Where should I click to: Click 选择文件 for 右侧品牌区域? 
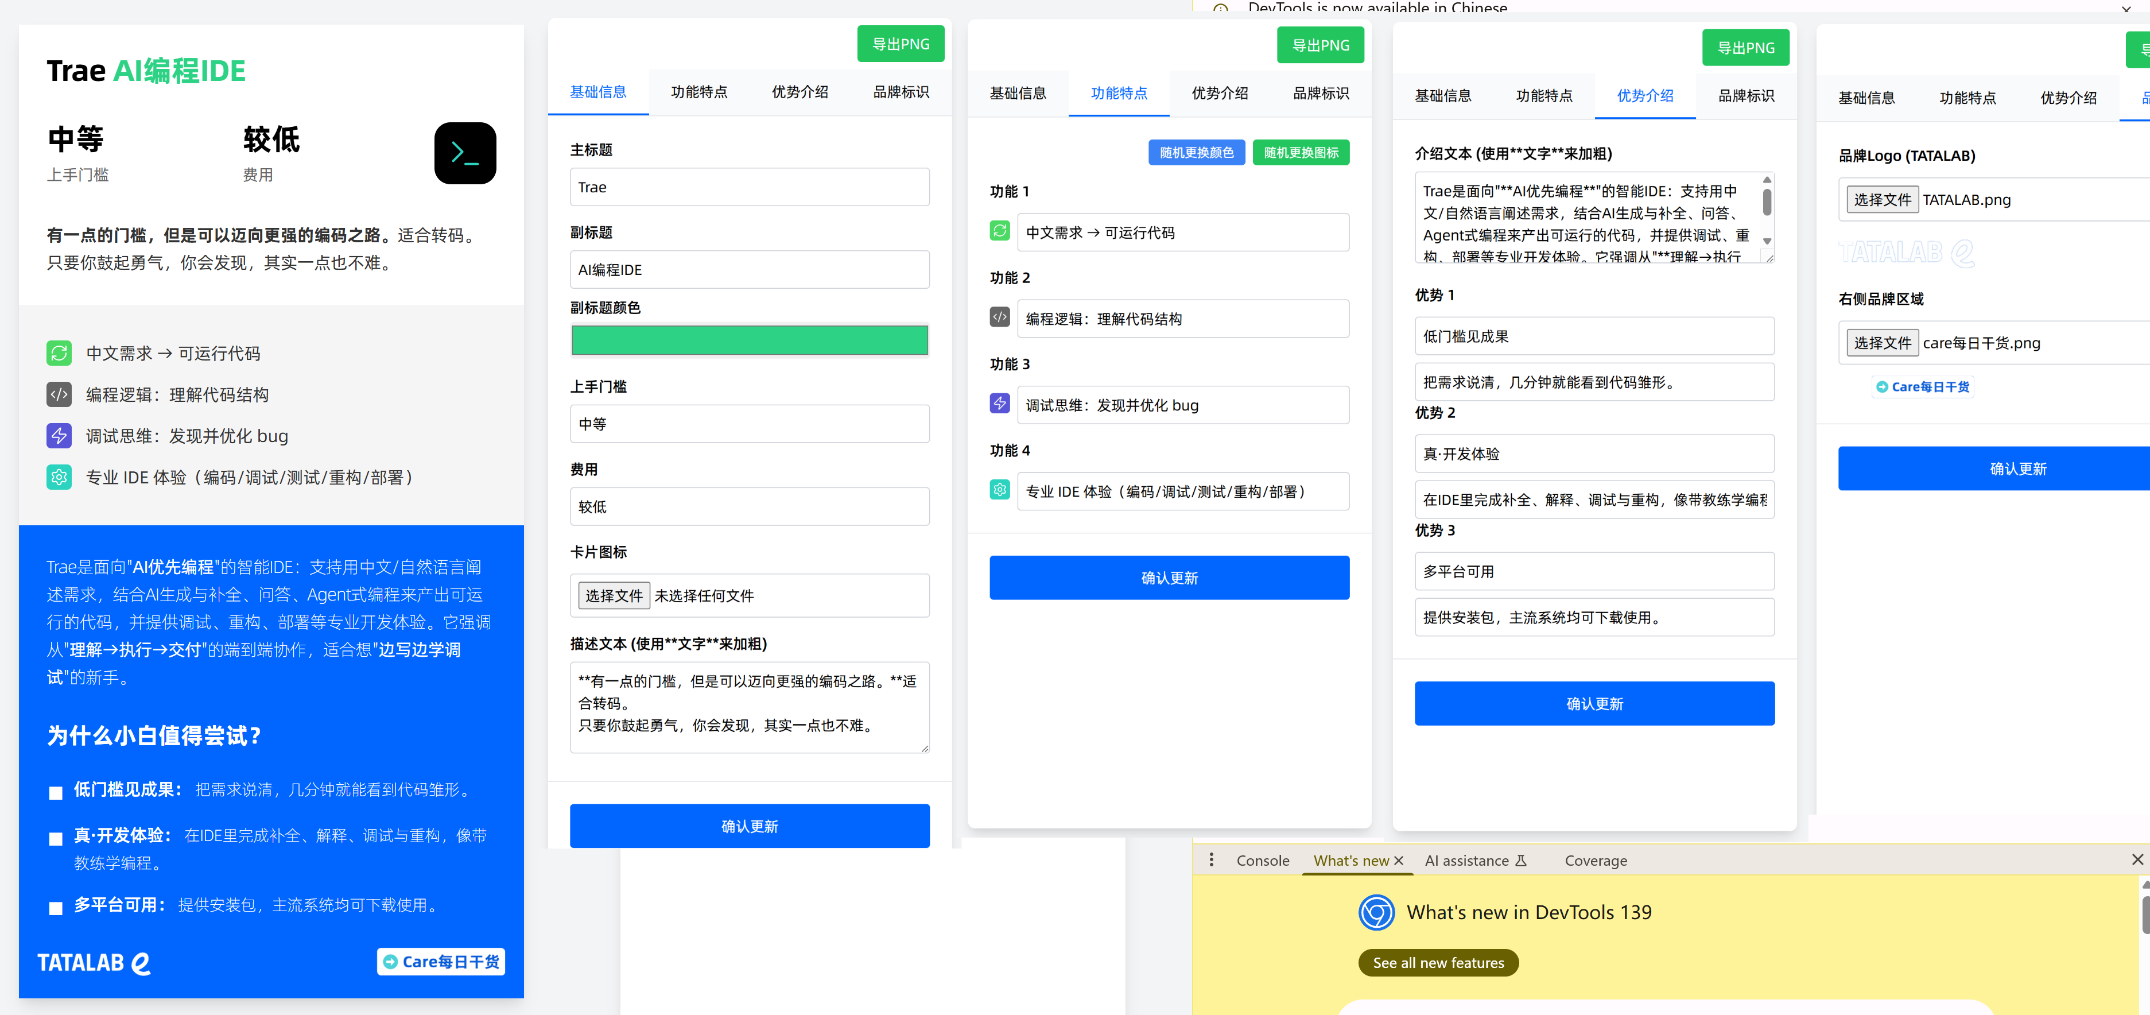point(1882,343)
